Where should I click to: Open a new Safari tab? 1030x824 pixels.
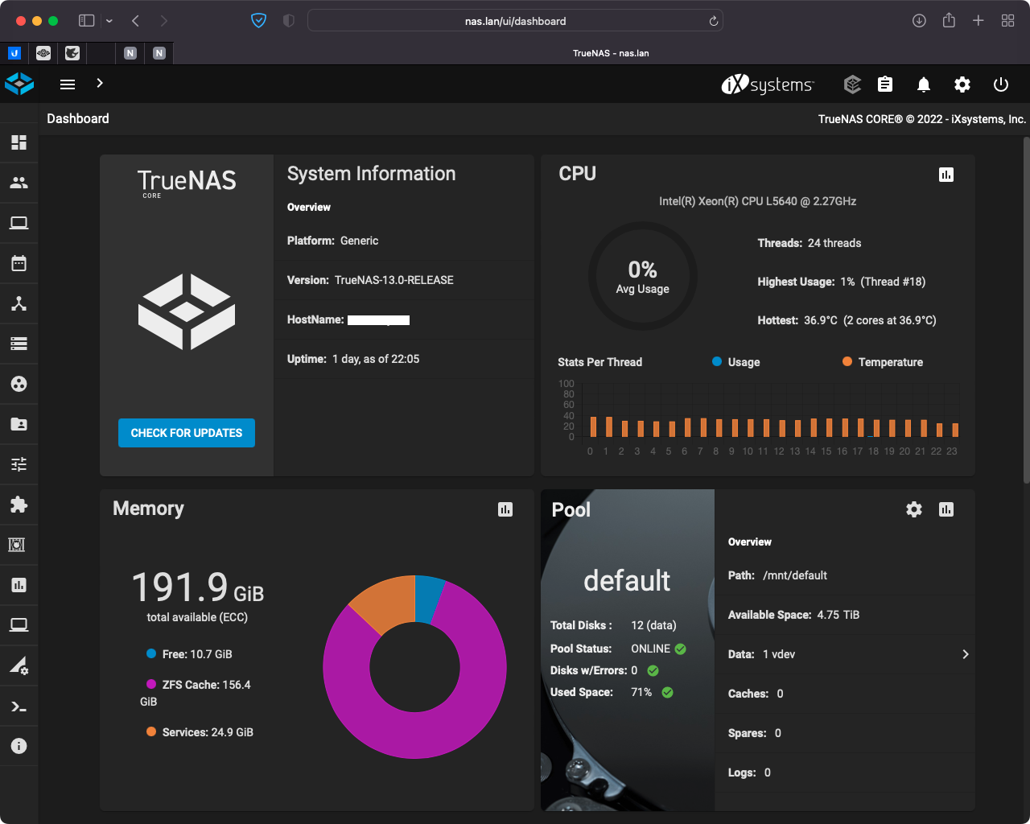coord(978,21)
